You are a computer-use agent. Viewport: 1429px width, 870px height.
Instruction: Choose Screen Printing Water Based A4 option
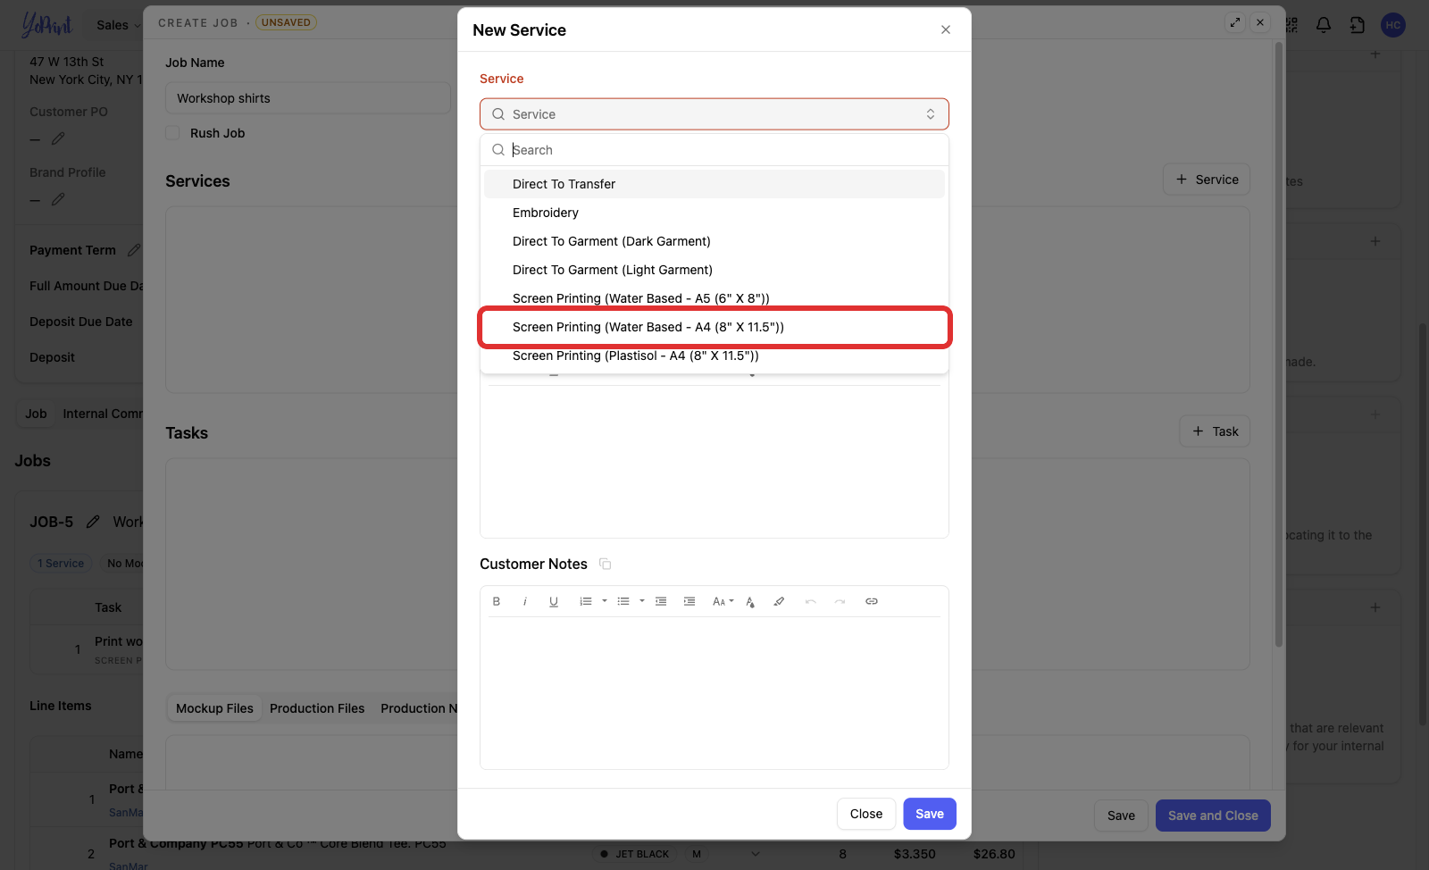click(714, 327)
